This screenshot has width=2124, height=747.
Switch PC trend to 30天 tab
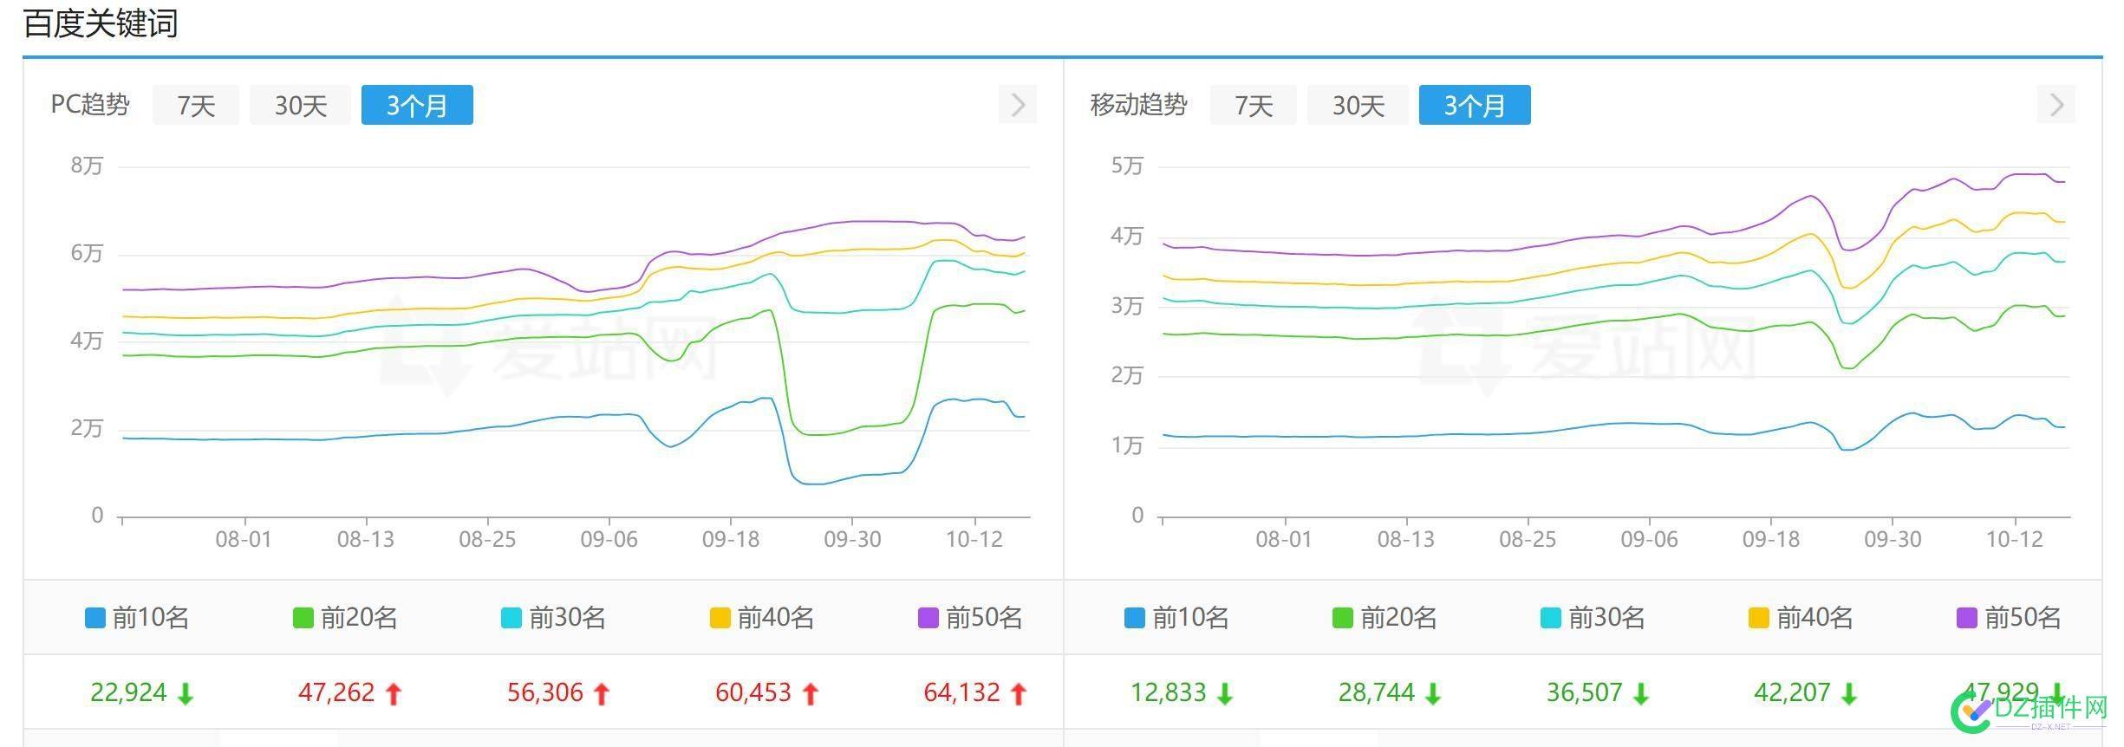[x=300, y=105]
